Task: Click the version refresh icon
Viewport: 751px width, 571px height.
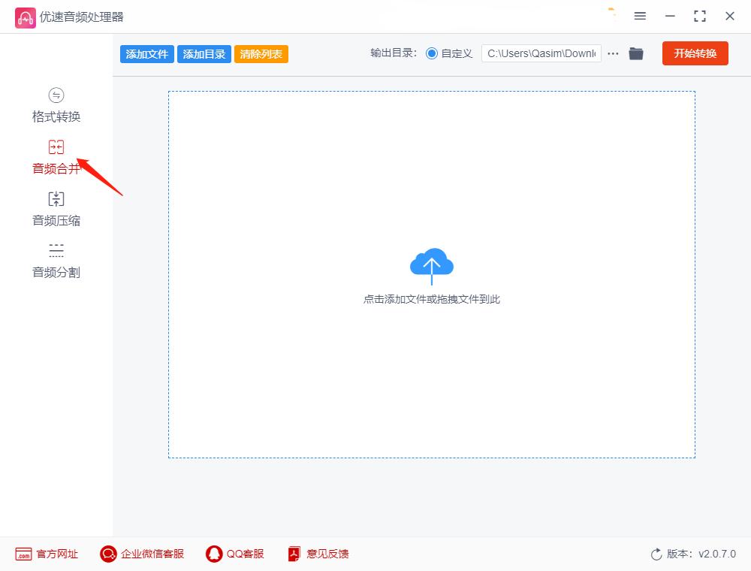Action: click(x=656, y=554)
